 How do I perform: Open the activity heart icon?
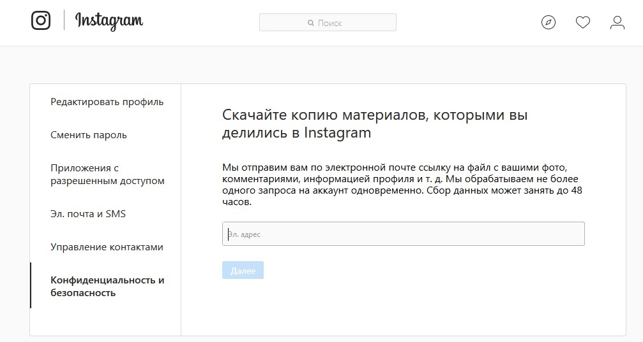pos(583,22)
